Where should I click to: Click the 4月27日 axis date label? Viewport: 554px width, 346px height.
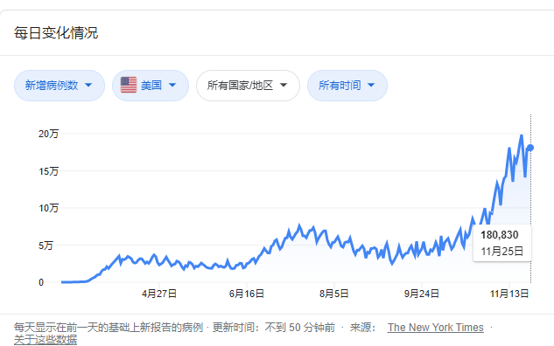click(159, 294)
